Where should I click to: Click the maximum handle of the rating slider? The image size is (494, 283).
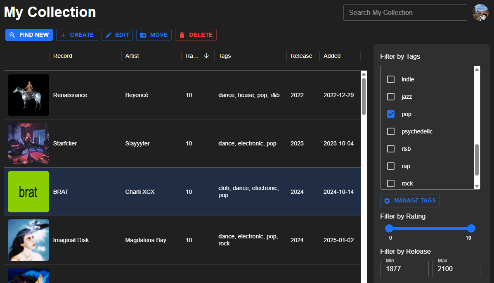(471, 228)
